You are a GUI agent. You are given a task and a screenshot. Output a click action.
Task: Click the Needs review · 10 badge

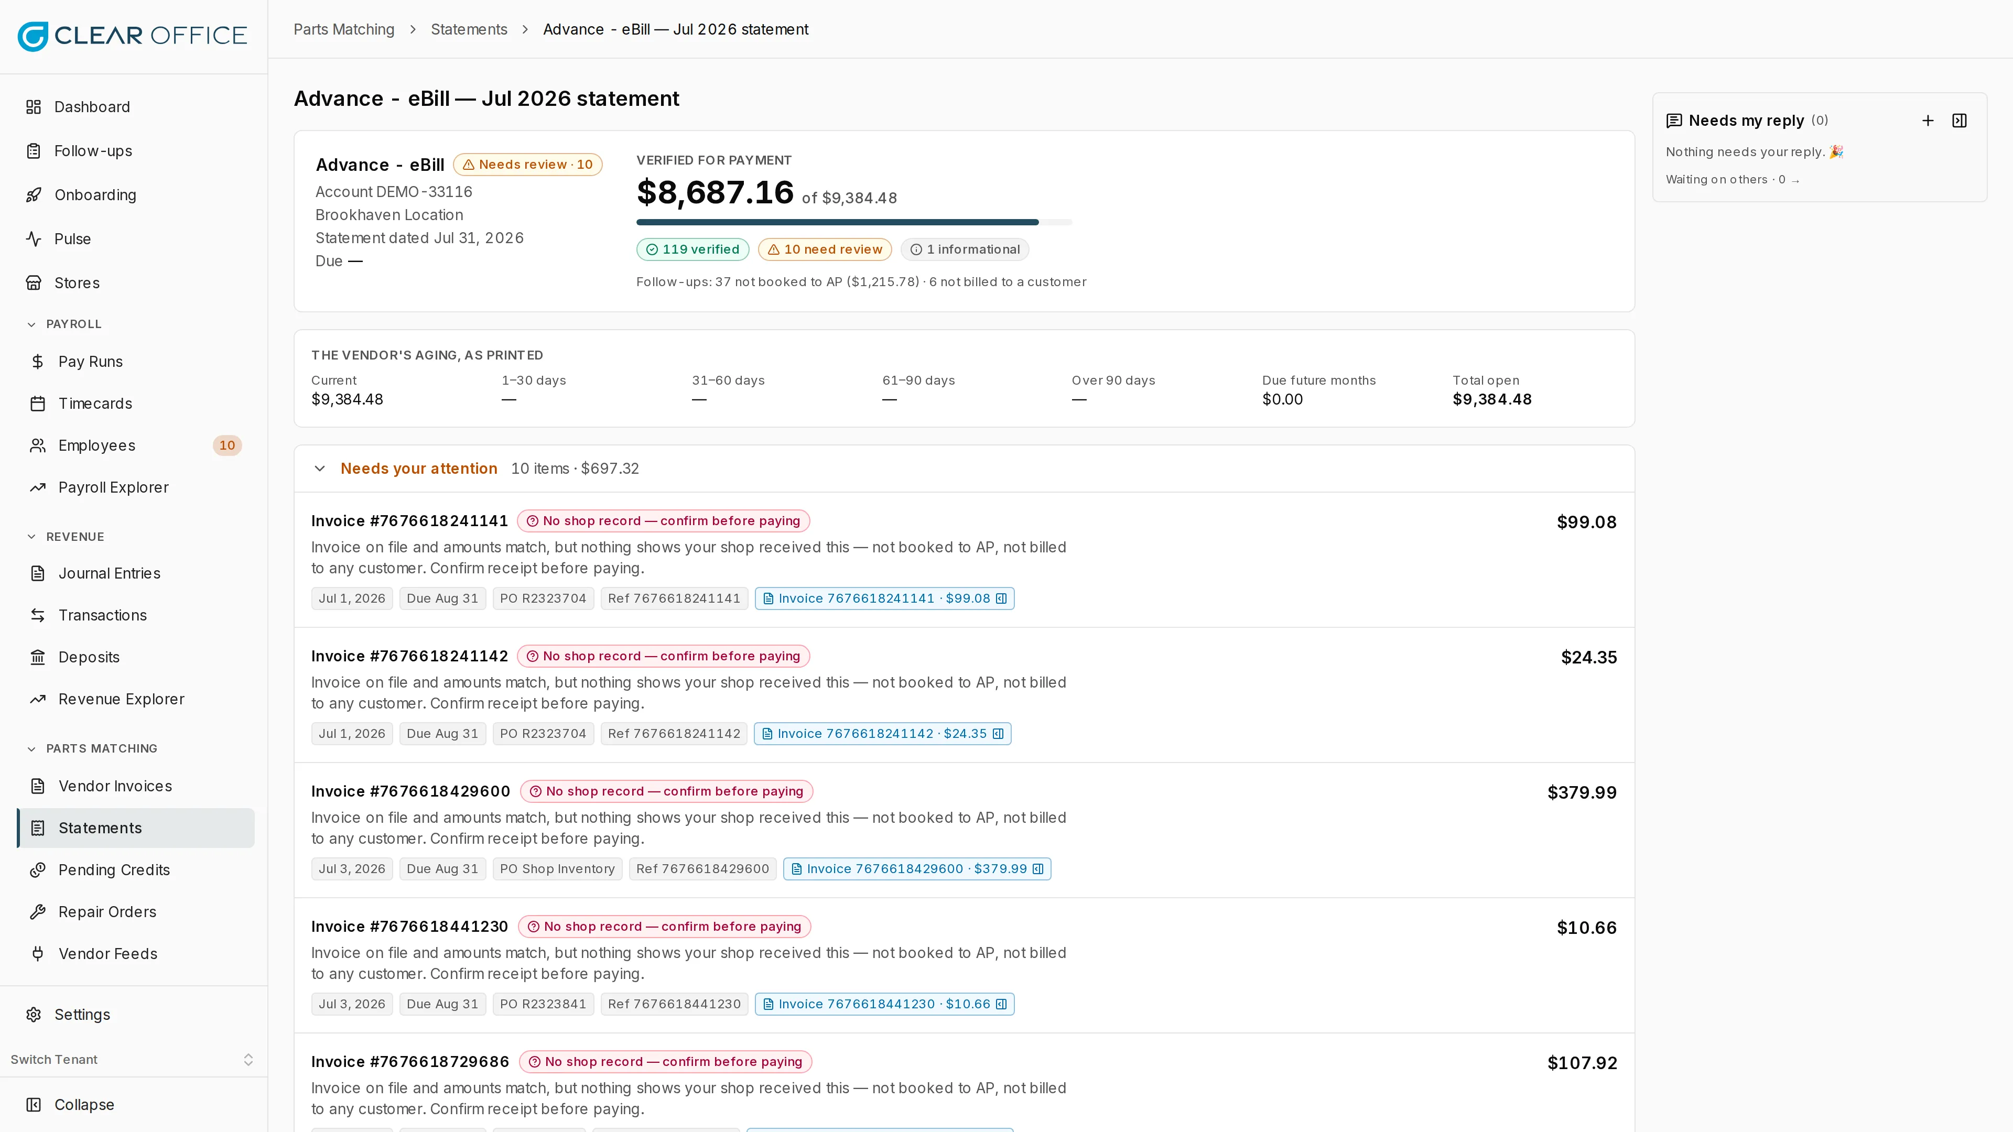click(527, 164)
